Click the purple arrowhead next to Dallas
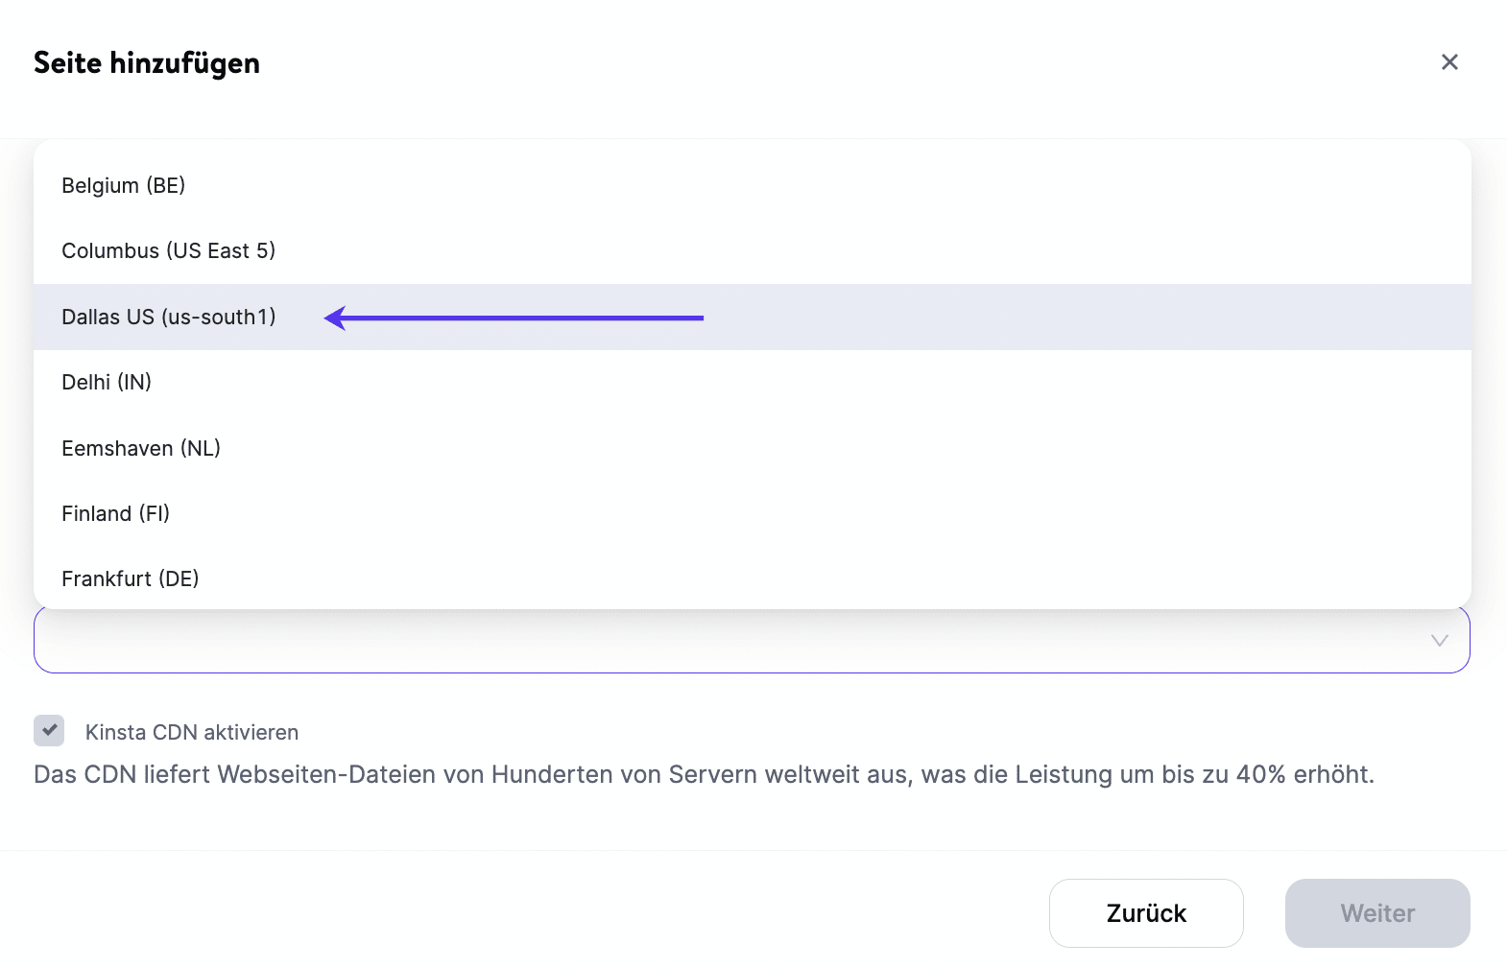This screenshot has height=967, width=1507. coord(336,318)
